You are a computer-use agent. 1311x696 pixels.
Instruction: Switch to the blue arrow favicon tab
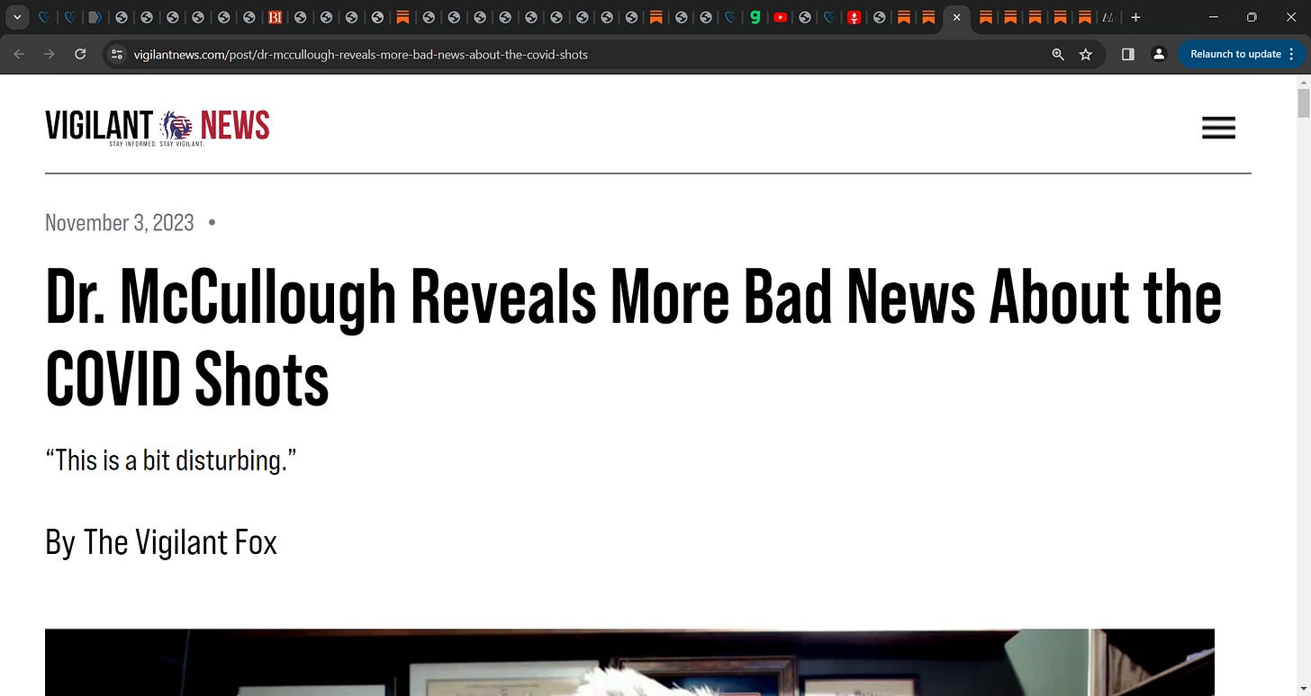click(95, 17)
